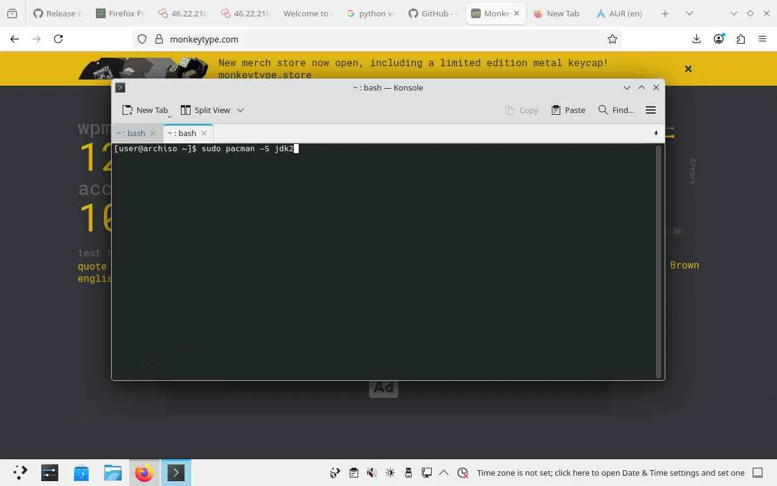Open Date & Time settings from panel text
Viewport: 777px width, 486px height.
(611, 473)
